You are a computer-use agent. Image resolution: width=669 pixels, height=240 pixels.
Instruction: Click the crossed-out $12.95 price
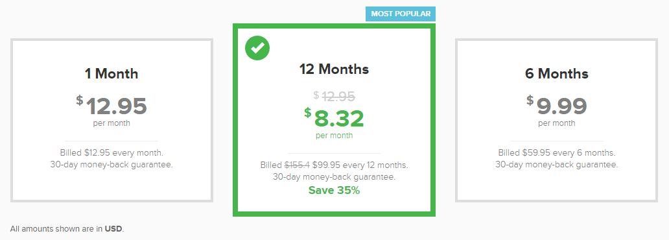pyautogui.click(x=334, y=97)
